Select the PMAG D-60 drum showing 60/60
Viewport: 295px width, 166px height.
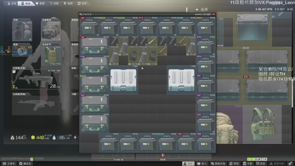coord(133,56)
